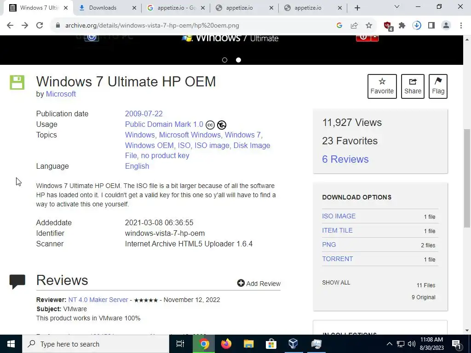Image resolution: width=471 pixels, height=353 pixels.
Task: Open the network tray icon
Action: 401,344
